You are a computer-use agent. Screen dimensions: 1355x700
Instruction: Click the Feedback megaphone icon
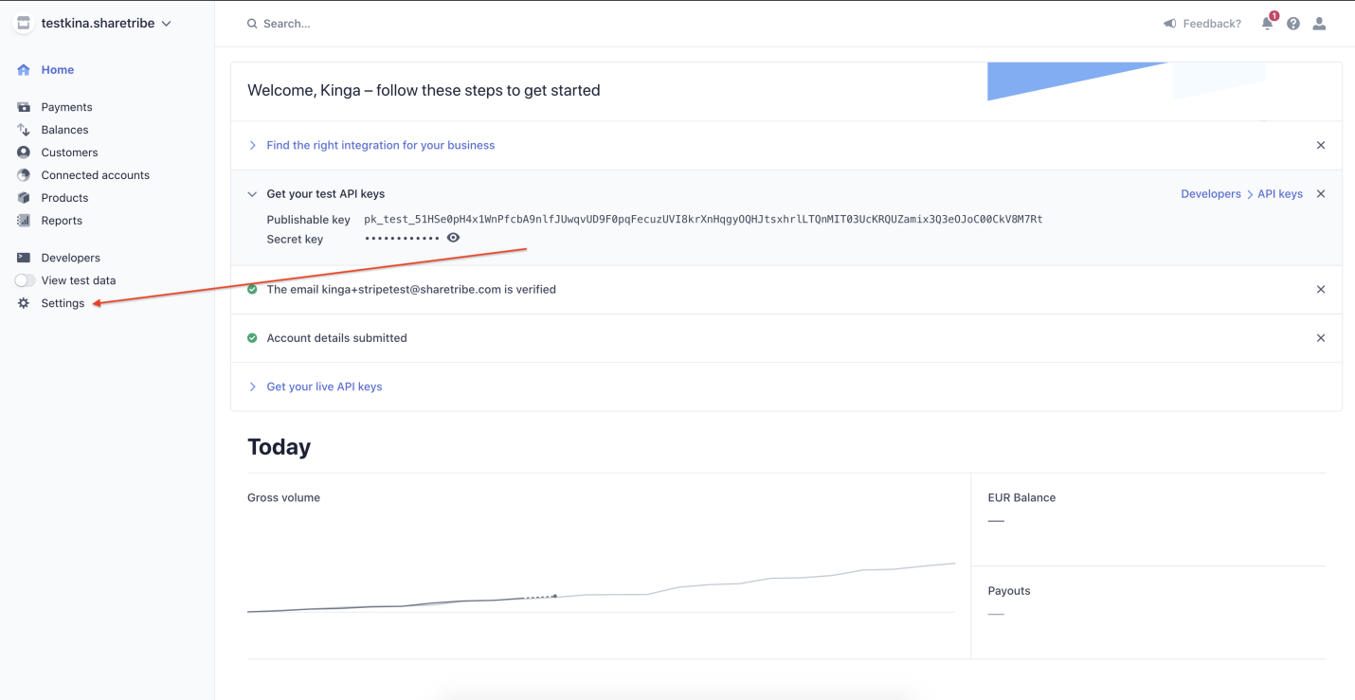pos(1170,24)
